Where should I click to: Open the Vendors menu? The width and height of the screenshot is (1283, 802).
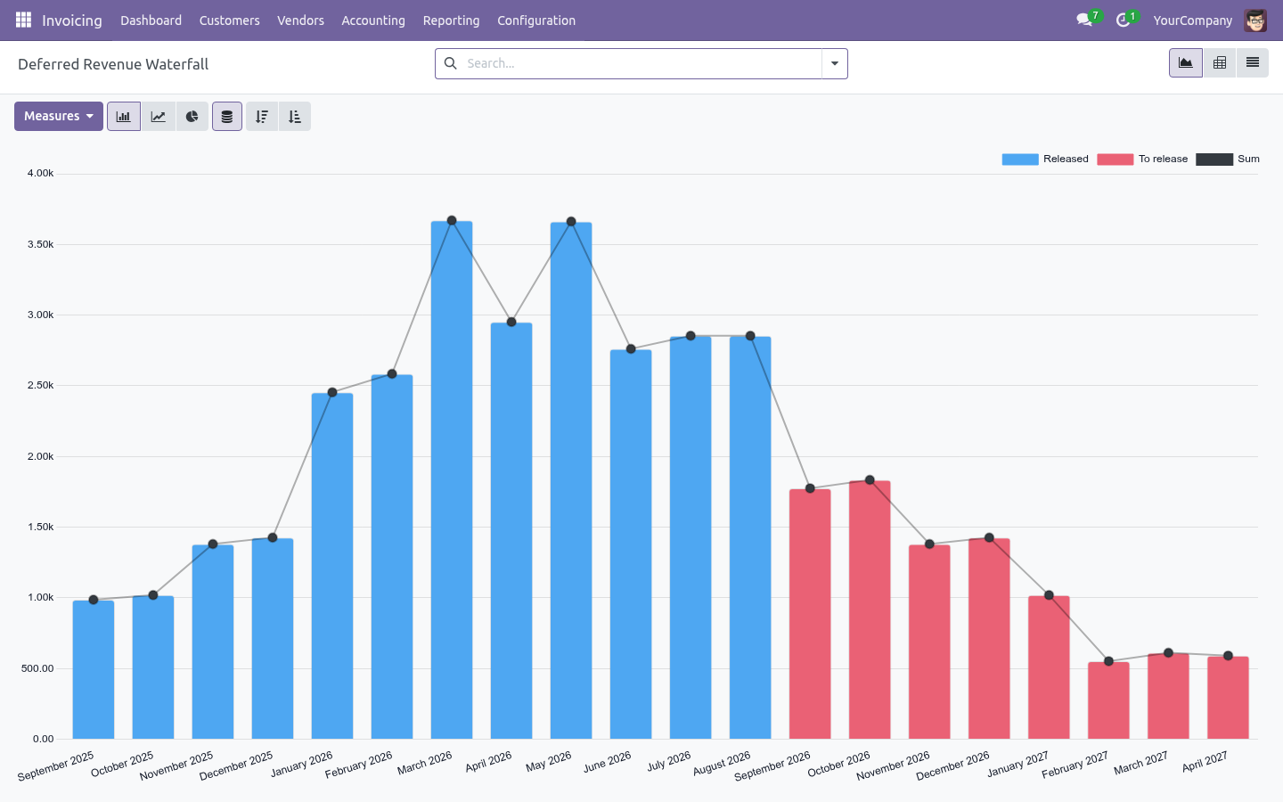pos(300,20)
